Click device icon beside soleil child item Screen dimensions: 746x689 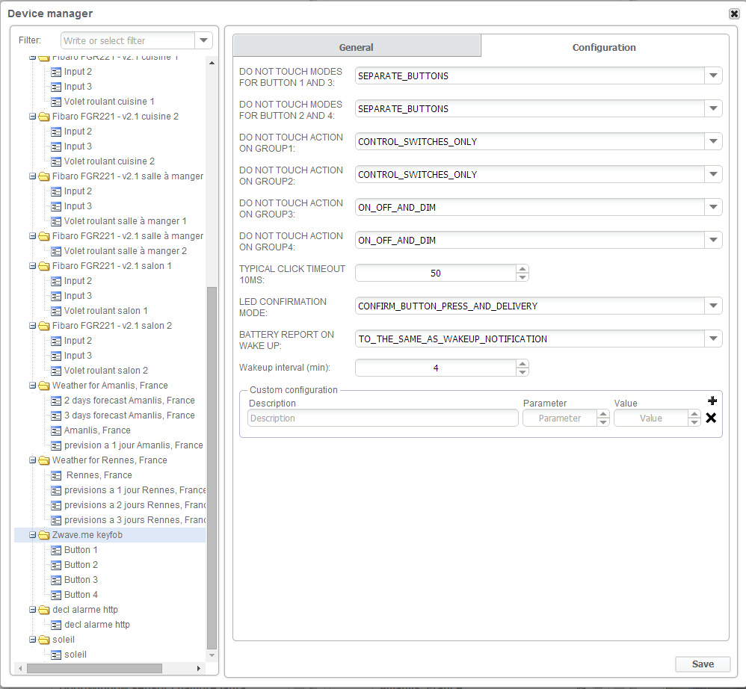(x=56, y=655)
